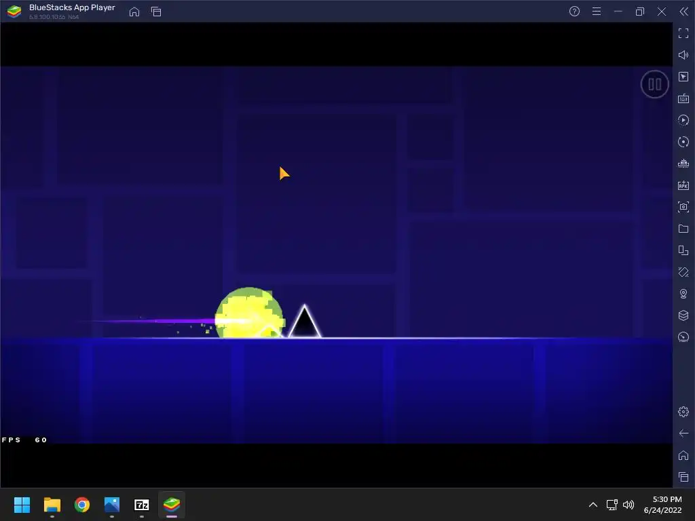Expand the system tray hidden icons chevron
This screenshot has width=695, height=521.
(593, 505)
